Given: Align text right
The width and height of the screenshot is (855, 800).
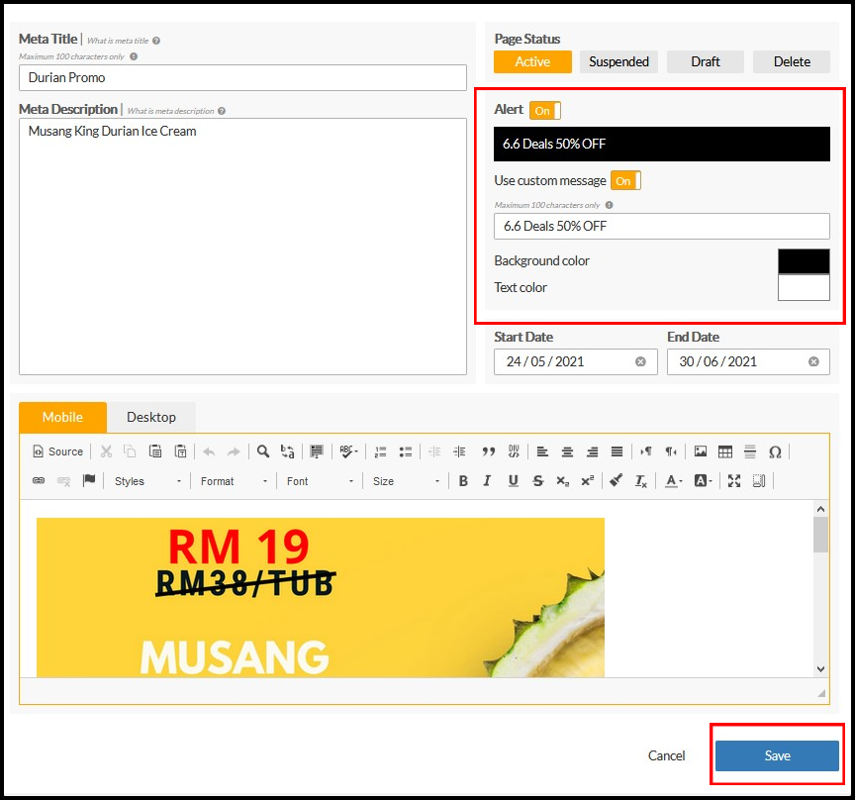Looking at the screenshot, I should [592, 451].
